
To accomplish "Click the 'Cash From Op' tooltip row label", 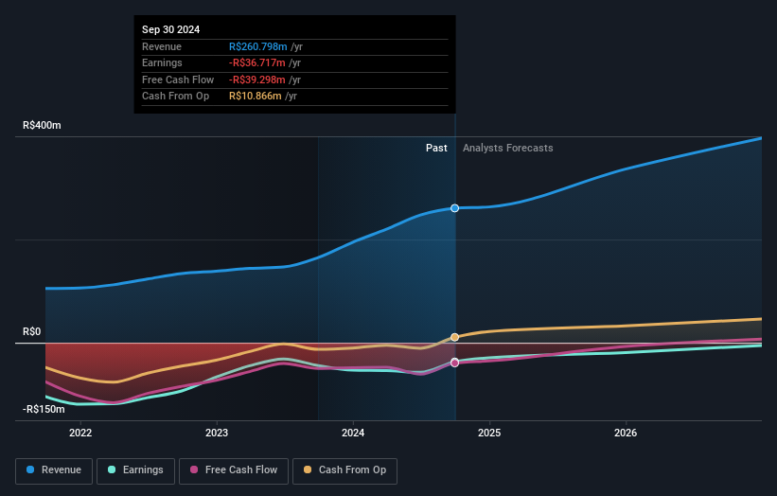I will [x=175, y=97].
